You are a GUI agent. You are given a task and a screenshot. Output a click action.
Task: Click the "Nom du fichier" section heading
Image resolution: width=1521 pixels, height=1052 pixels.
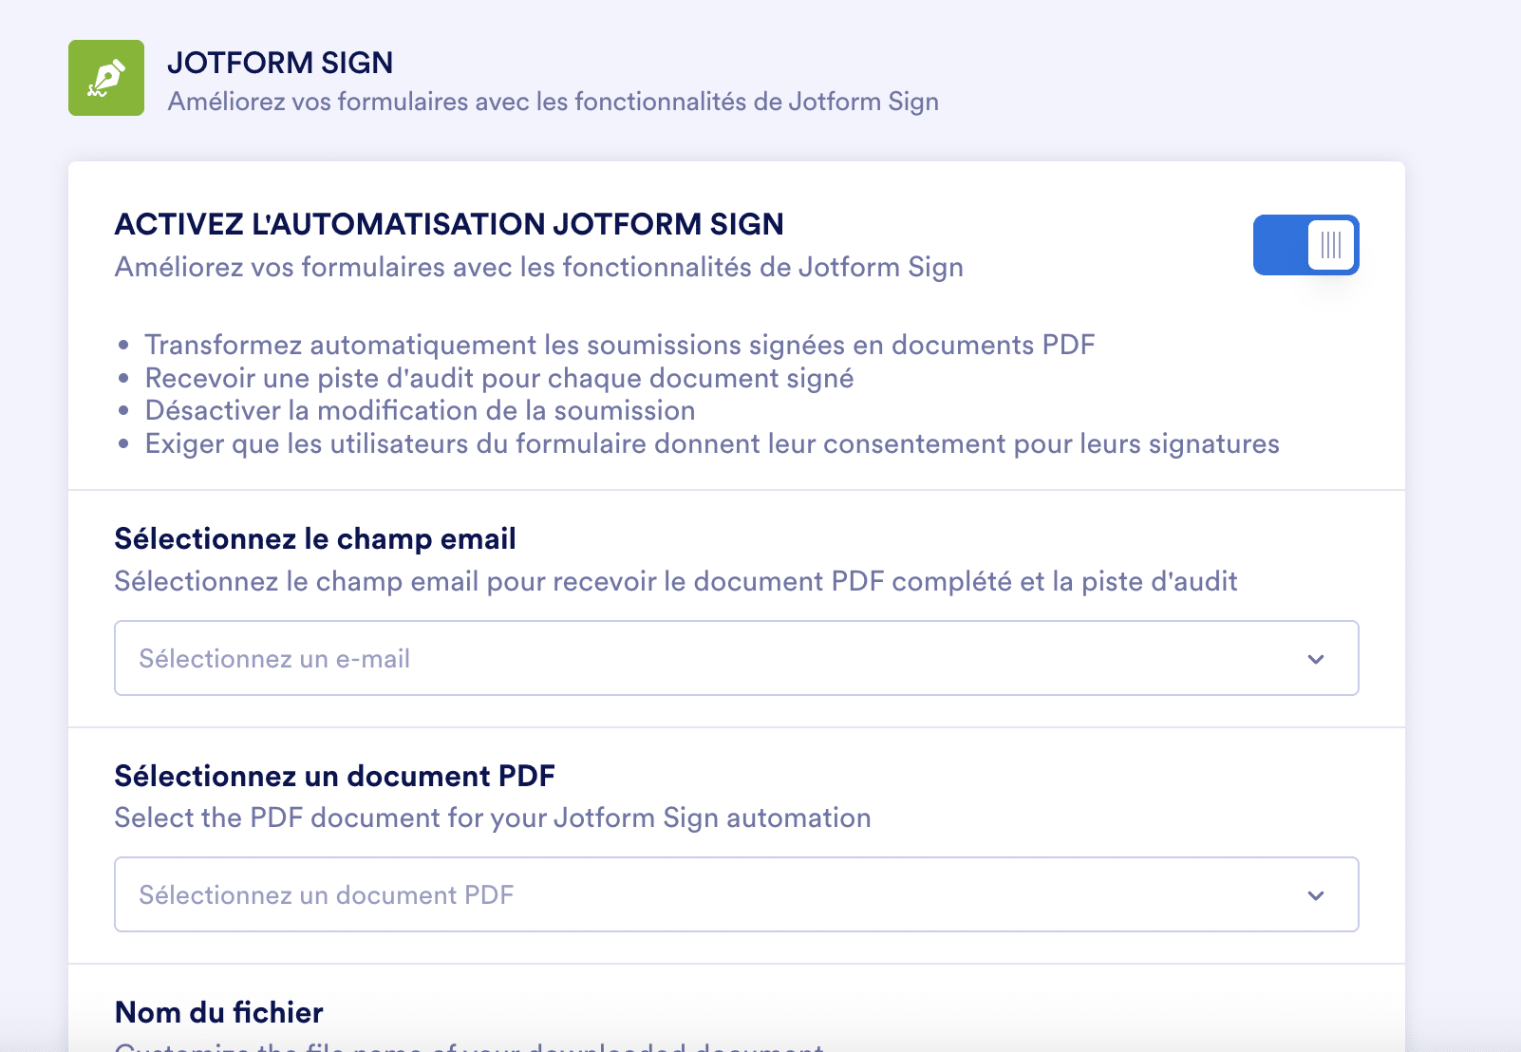(x=219, y=1012)
